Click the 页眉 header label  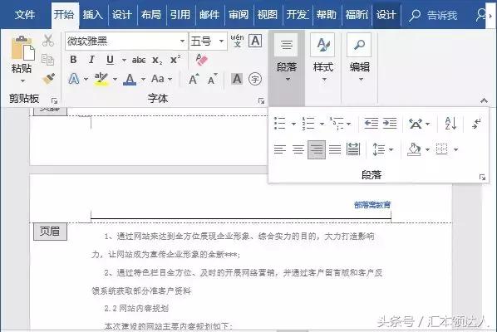50,232
